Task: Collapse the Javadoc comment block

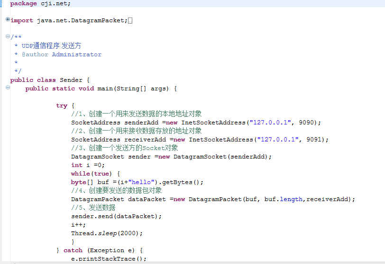Action: click(8, 36)
